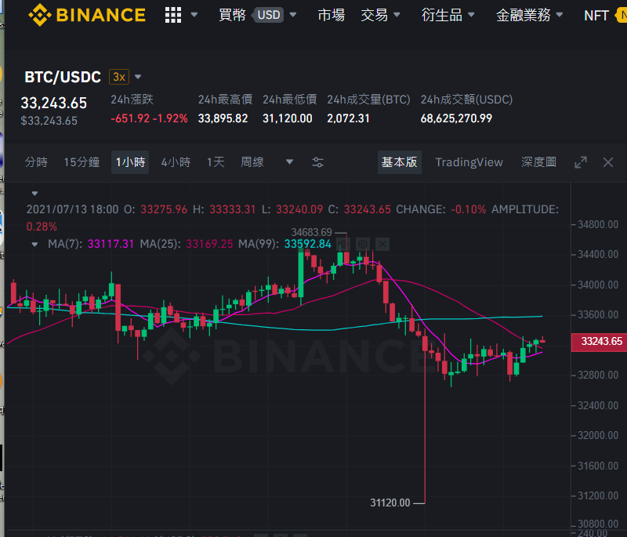The width and height of the screenshot is (627, 537).
Task: Open the 金融業務 finance menu
Action: click(x=523, y=15)
